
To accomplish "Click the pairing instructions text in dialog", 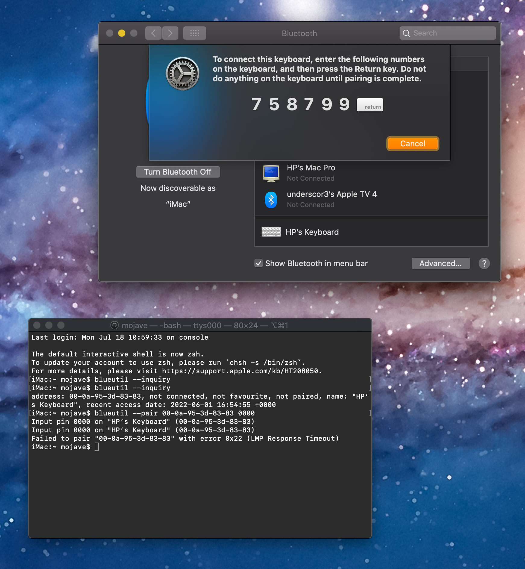I will tap(319, 69).
